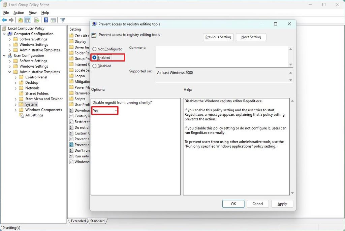Switch to the Extended tab

click(78, 221)
